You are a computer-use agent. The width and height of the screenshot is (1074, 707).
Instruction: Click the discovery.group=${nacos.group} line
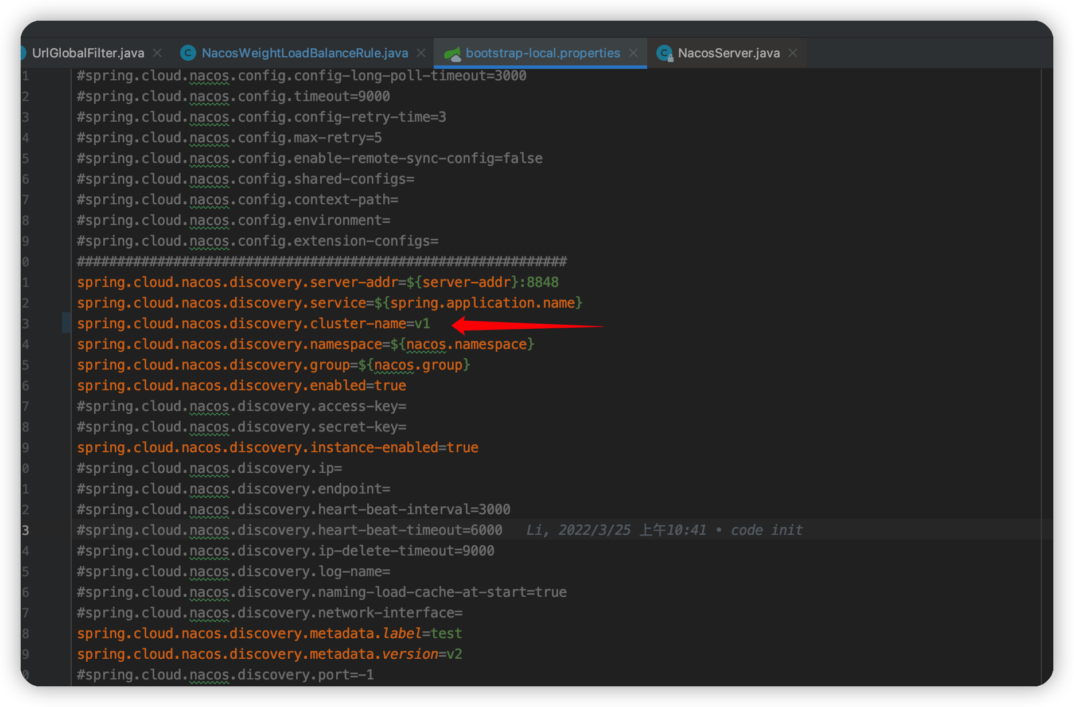(274, 365)
